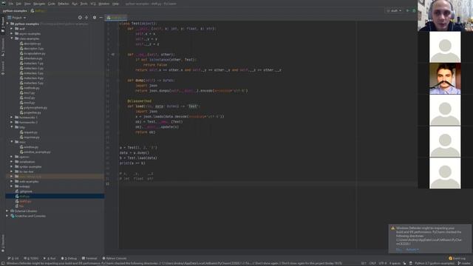Open the TODO tool tab
Screen dimensions: 473x266
[x=31, y=259]
